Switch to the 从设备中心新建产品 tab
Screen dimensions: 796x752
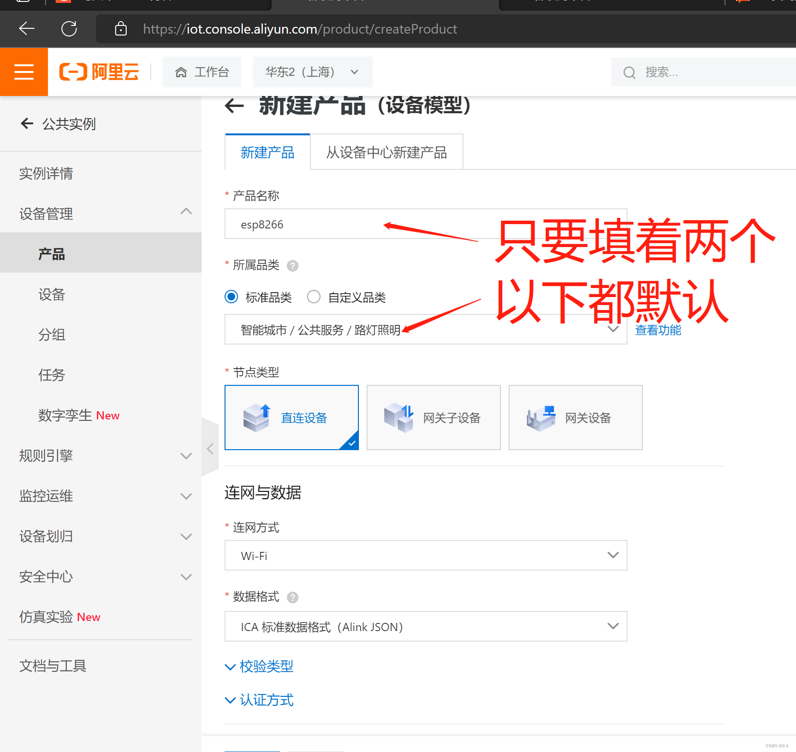pos(386,152)
